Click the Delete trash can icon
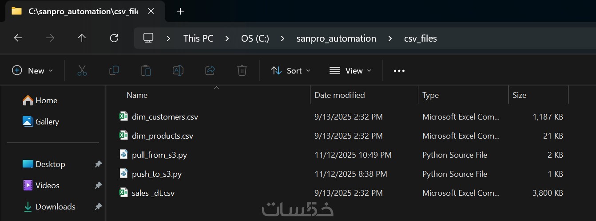This screenshot has width=596, height=221. [x=242, y=70]
